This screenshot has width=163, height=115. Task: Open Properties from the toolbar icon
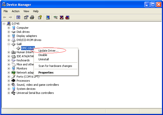pyautogui.click(x=26, y=17)
